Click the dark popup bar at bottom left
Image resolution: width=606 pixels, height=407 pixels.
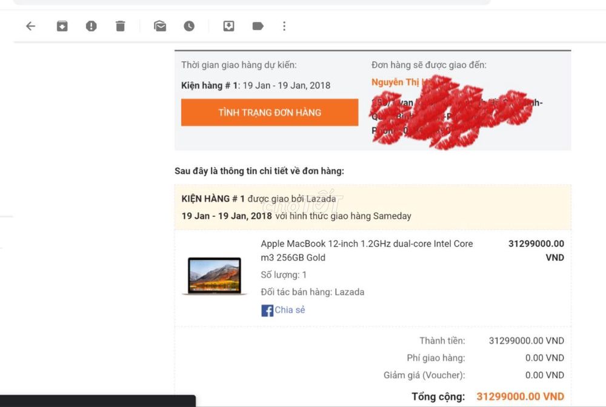98,401
